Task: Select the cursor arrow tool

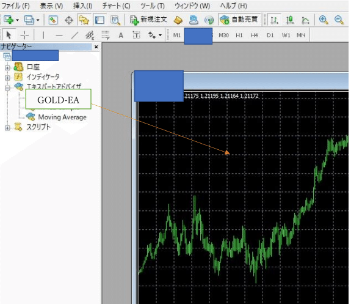Action: tap(9, 35)
